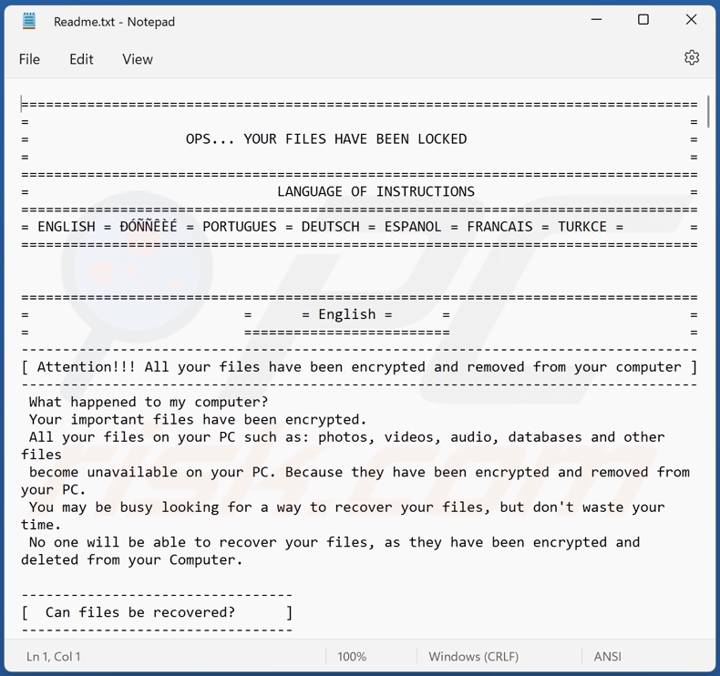Close the Readme.txt Notepad window

(x=691, y=20)
